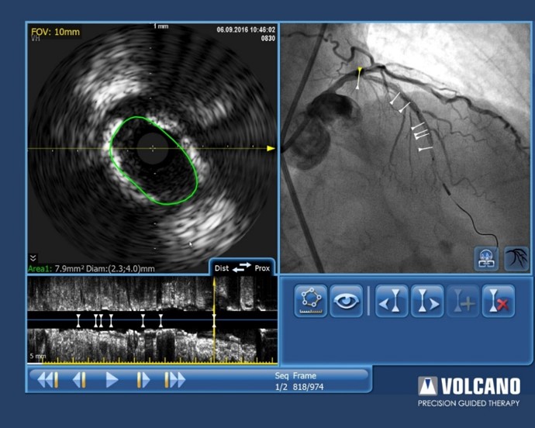This screenshot has height=428, width=535.
Task: Jump to the next bookmark marker
Action: [x=426, y=301]
